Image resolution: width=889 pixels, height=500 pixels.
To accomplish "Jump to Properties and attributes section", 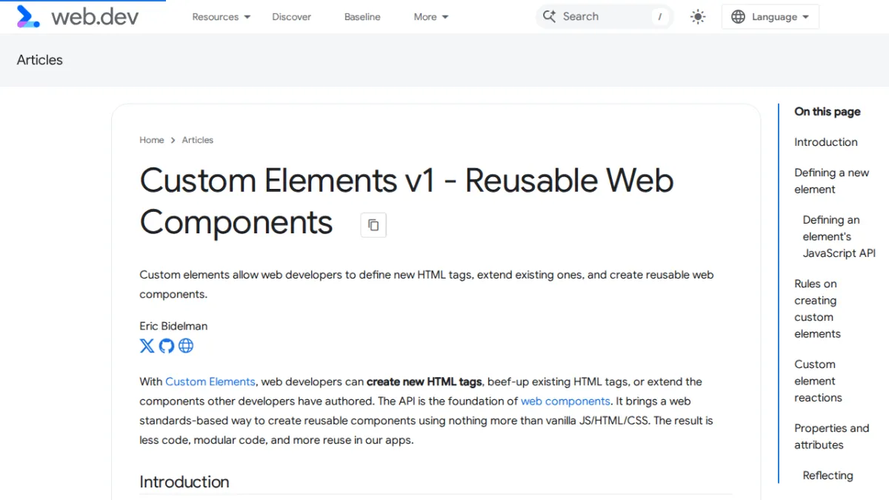I will (832, 436).
